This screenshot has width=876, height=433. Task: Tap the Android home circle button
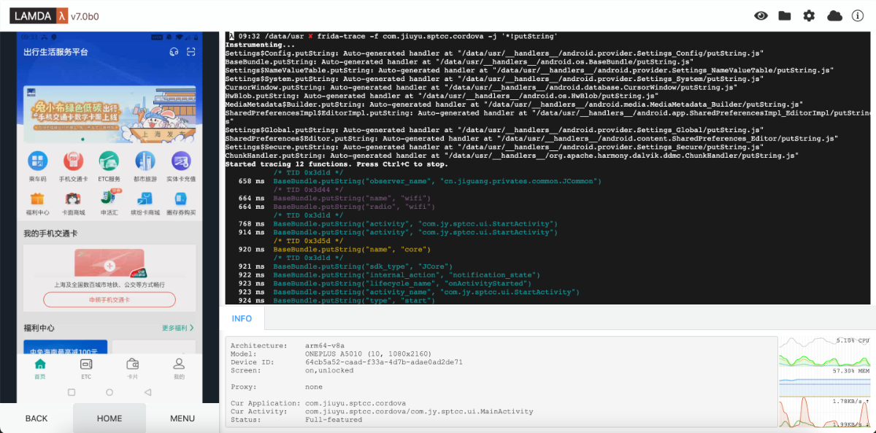click(109, 392)
